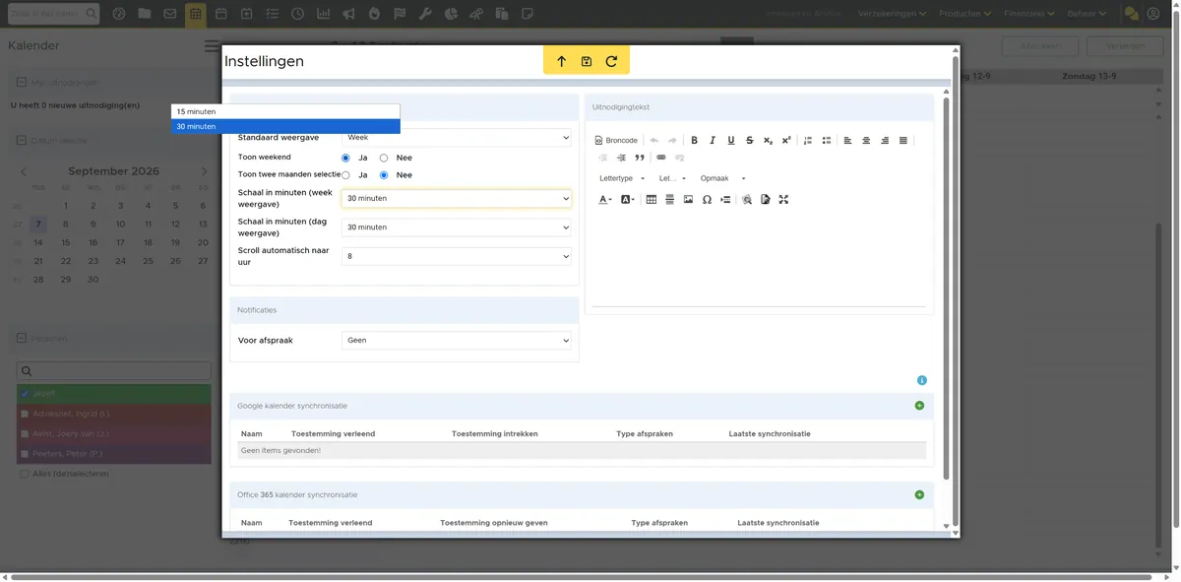Apply underline in the editor toolbar
The image size is (1181, 582).
pos(731,141)
